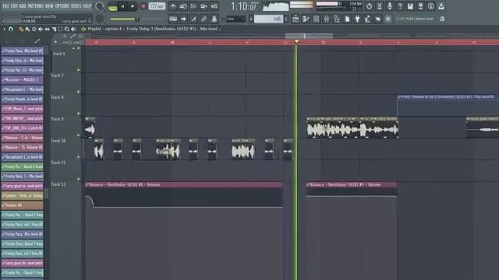The height and width of the screenshot is (280, 499).
Task: Open the HELP menu
Action: coord(87,6)
